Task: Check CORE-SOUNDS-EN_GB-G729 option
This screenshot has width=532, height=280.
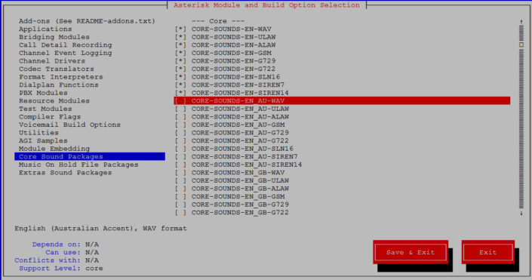Action: point(180,205)
